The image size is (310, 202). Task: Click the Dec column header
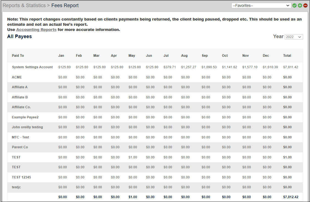266,56
